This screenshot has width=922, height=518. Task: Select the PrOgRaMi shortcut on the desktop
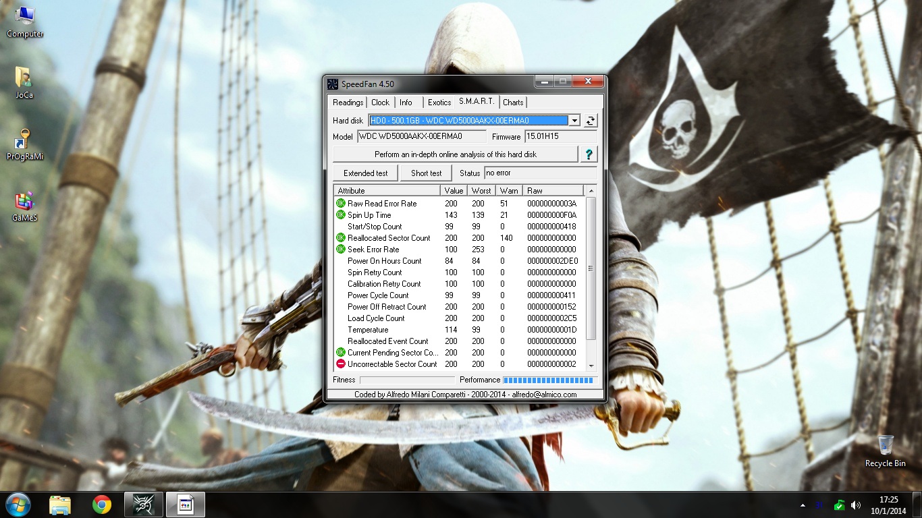click(x=24, y=144)
